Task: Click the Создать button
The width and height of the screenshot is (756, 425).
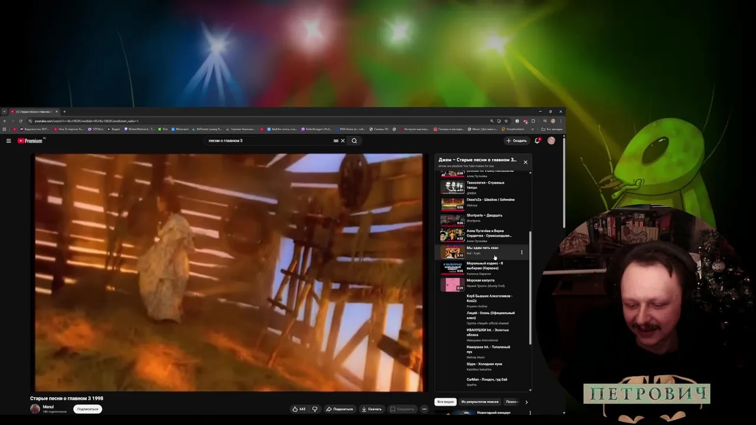Action: coord(516,140)
